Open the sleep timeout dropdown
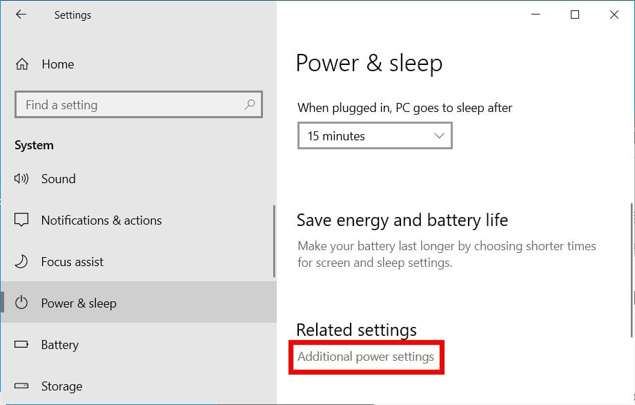This screenshot has width=635, height=405. click(374, 136)
